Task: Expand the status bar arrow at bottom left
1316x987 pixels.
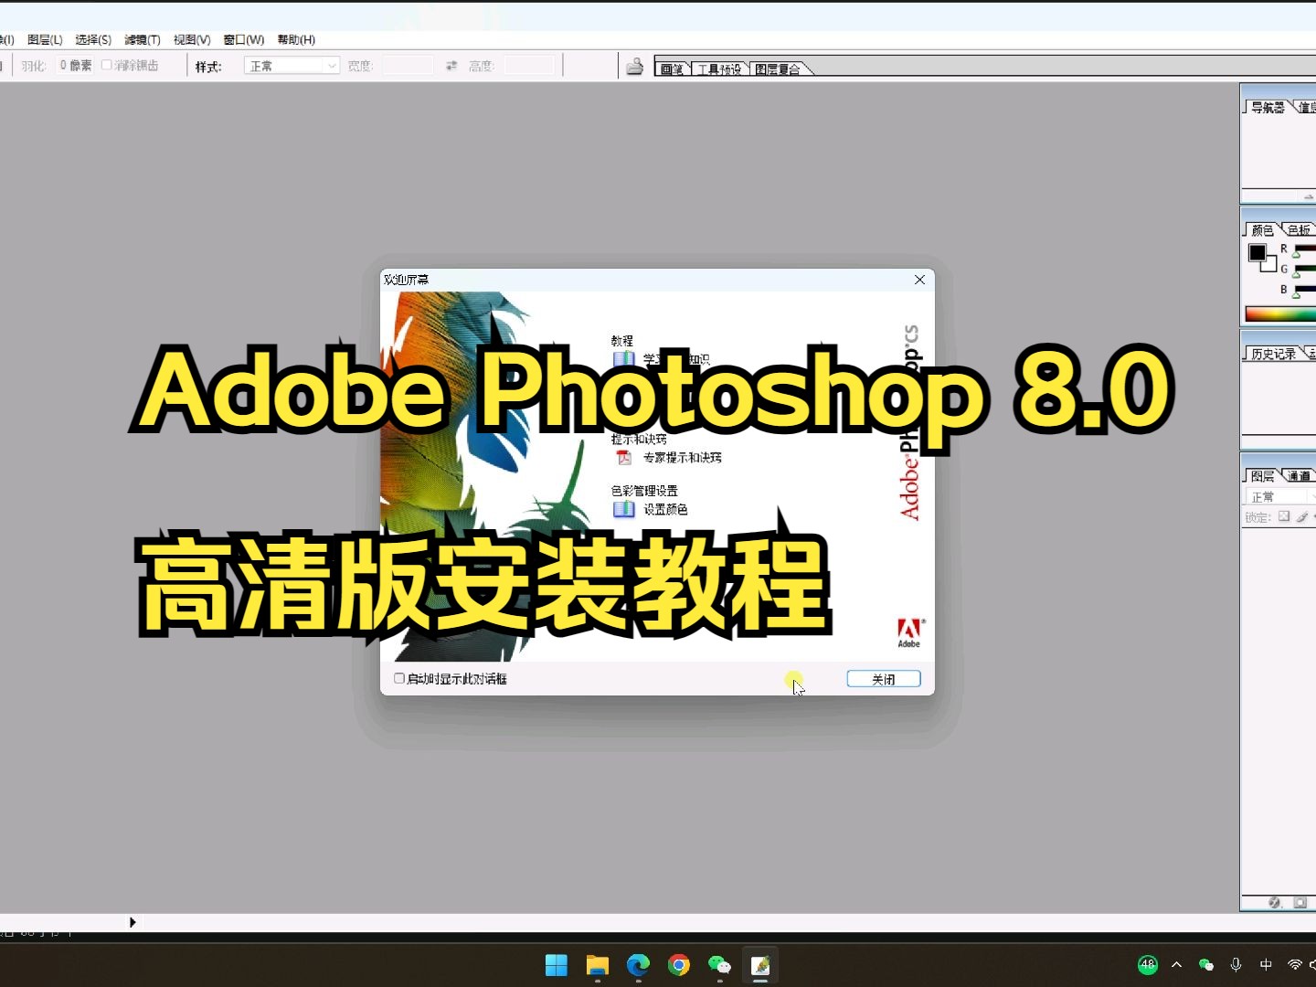Action: click(133, 922)
